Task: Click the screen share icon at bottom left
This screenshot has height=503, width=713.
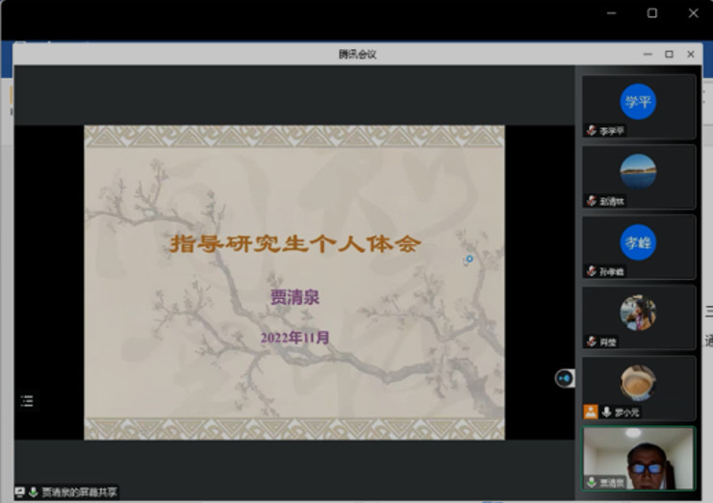Action: (x=20, y=491)
